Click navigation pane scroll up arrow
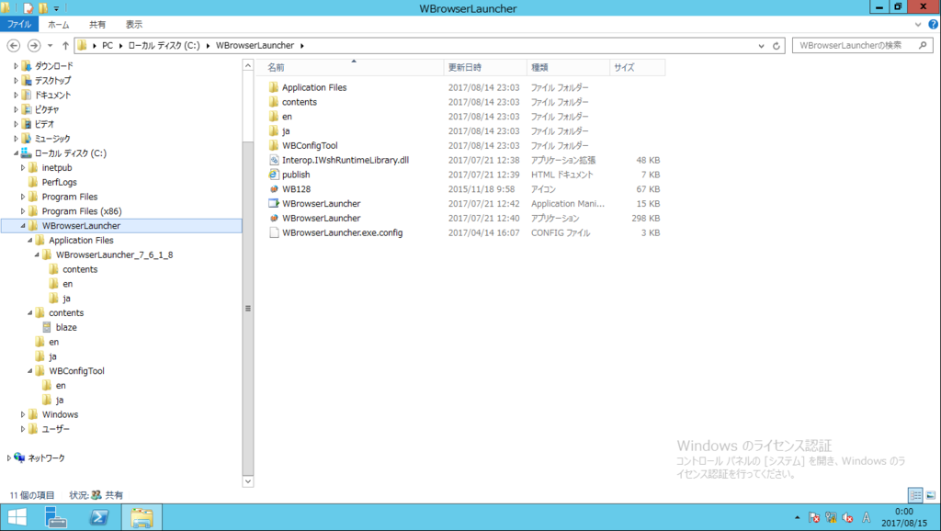941x531 pixels. click(248, 65)
